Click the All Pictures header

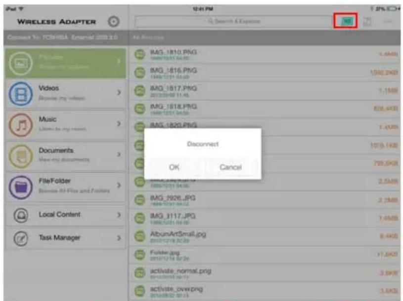tap(148, 38)
